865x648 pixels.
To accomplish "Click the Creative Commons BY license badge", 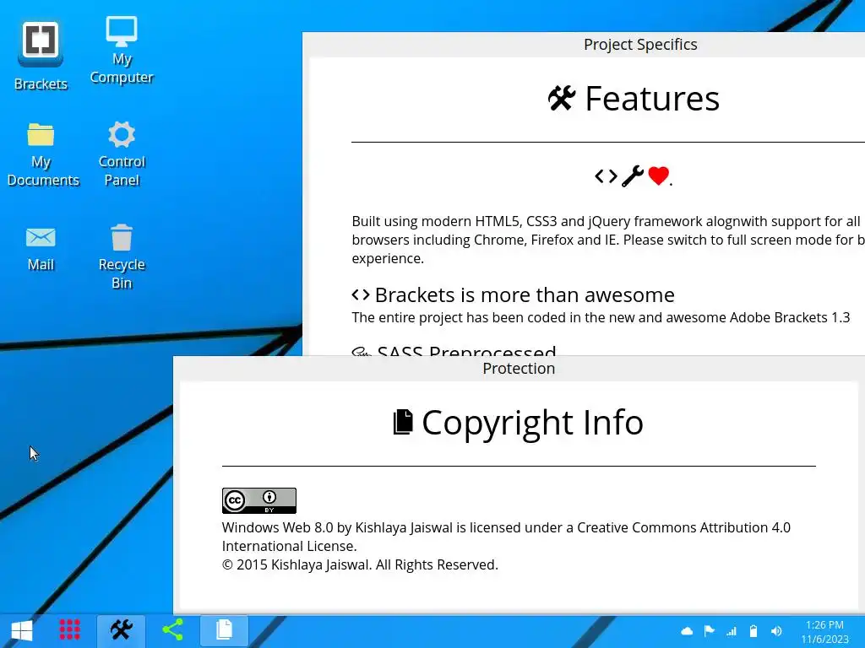I will (259, 501).
